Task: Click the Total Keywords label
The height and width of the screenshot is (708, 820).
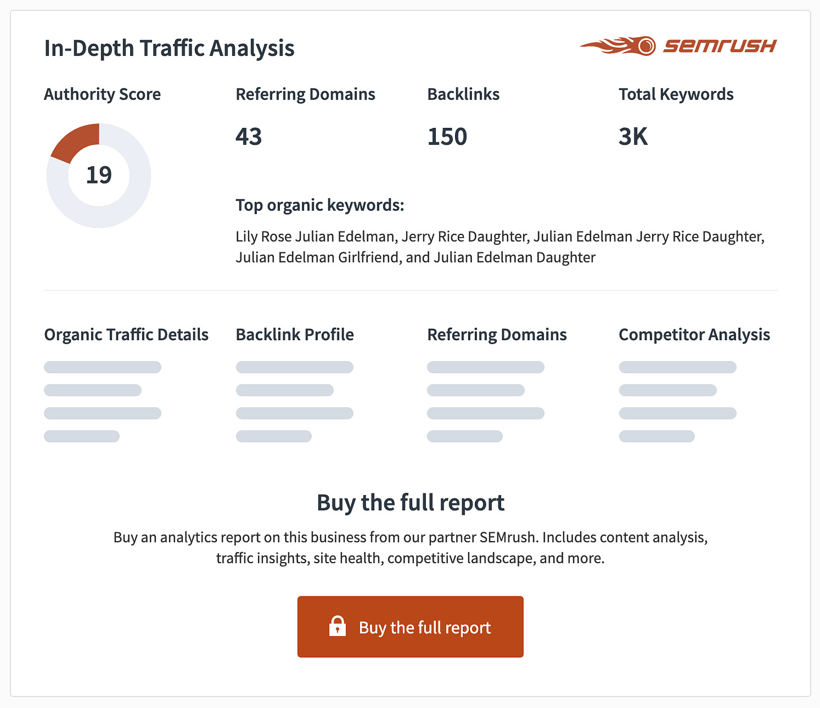Action: pos(676,94)
